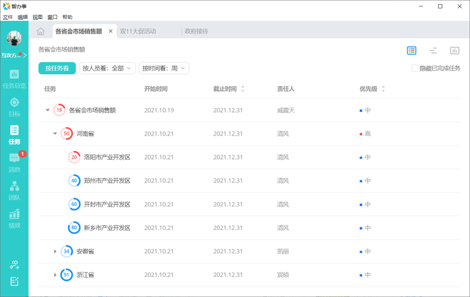Click the 20 progress circle of 洛阳市产业开发区
Viewport: 470px width, 297px height.
pos(74,157)
